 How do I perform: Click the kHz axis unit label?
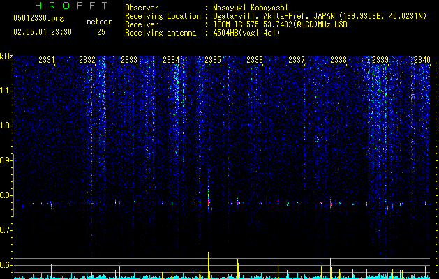(x=6, y=56)
